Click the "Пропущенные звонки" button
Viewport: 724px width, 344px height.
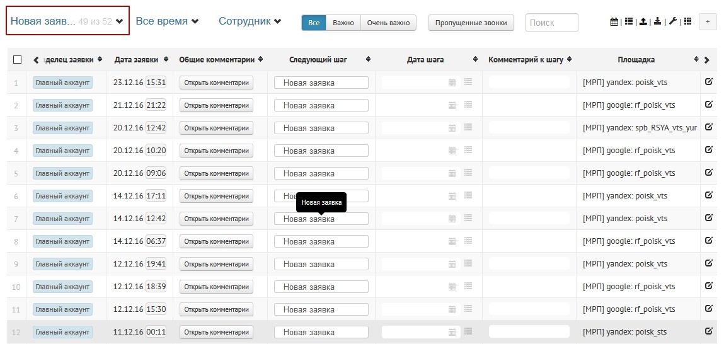tap(471, 23)
